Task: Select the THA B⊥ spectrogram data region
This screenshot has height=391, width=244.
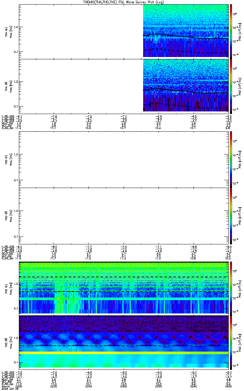Action: tap(186, 31)
